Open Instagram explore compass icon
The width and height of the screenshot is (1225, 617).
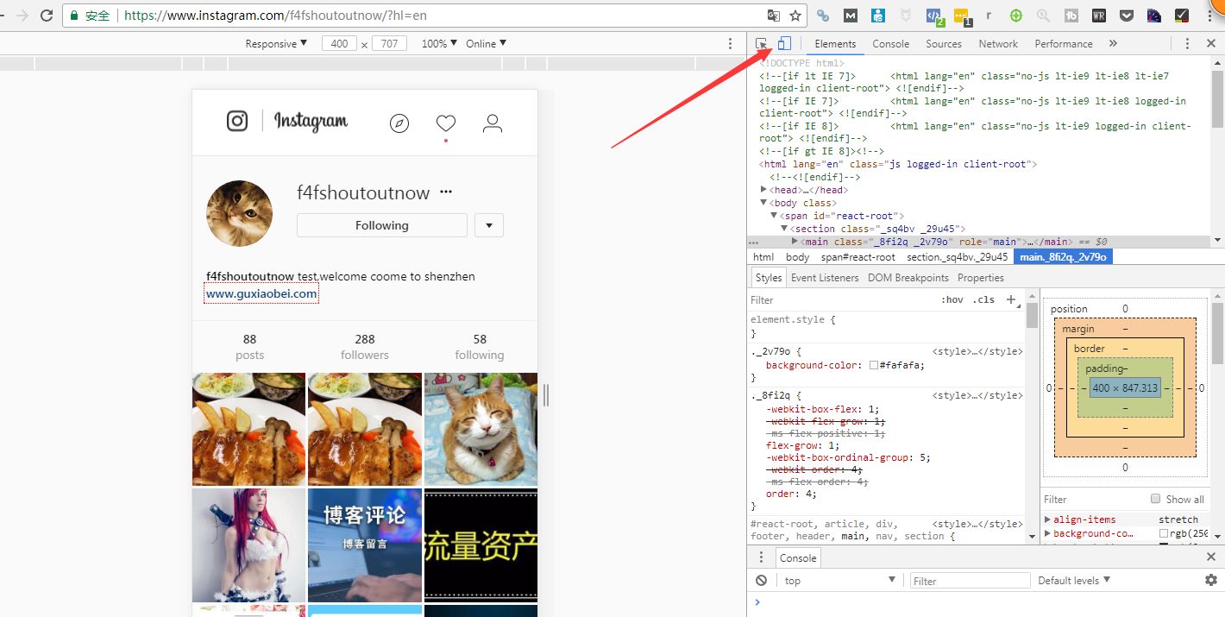(399, 123)
